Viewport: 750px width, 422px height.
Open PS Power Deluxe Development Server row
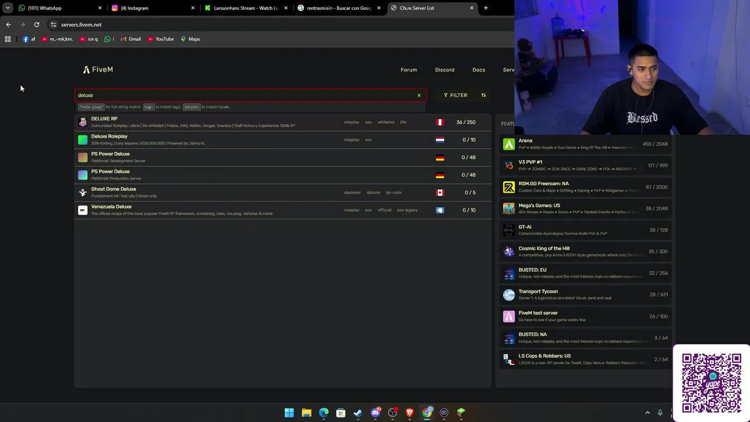[x=282, y=157]
